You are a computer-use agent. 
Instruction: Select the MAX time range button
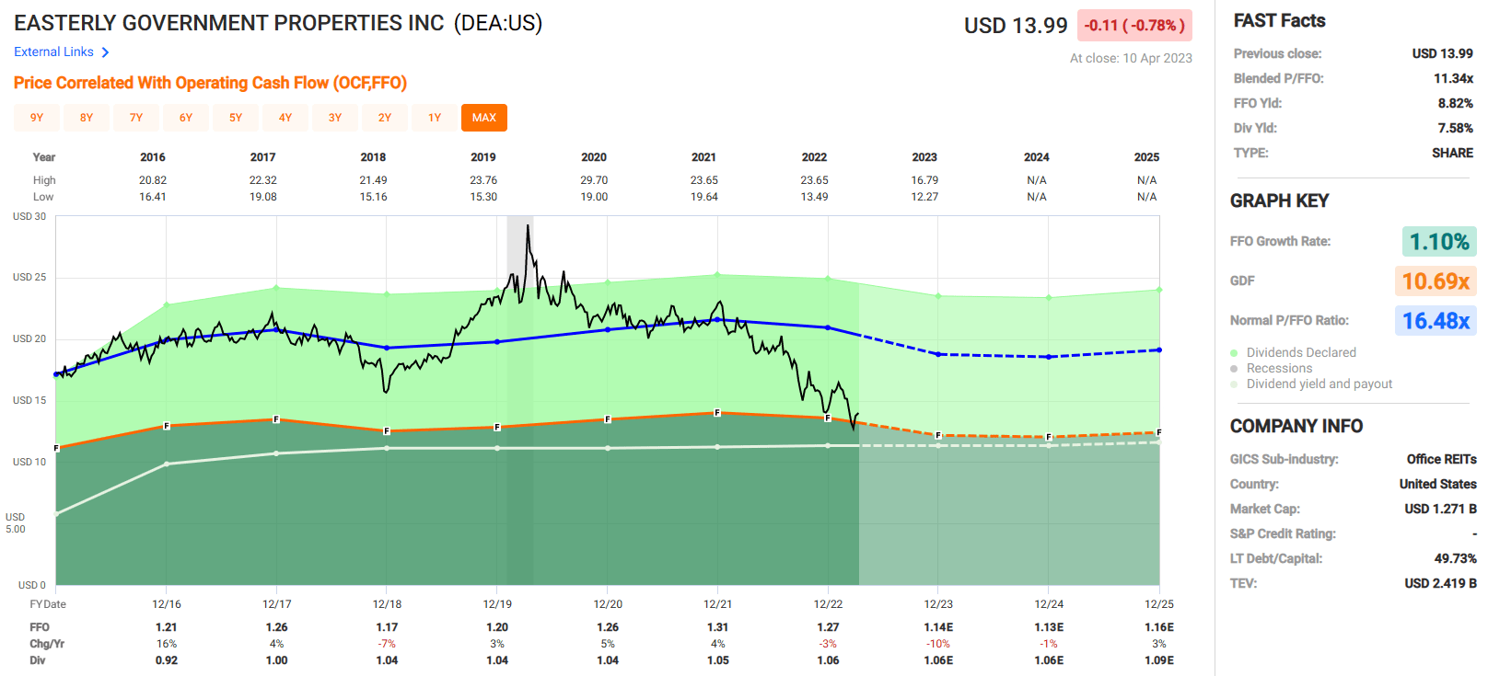(484, 118)
